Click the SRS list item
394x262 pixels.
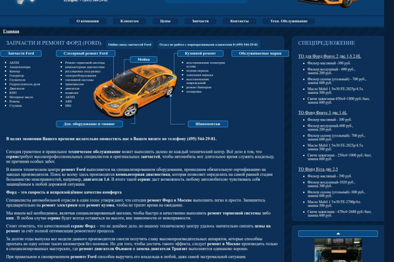pyautogui.click(x=68, y=105)
